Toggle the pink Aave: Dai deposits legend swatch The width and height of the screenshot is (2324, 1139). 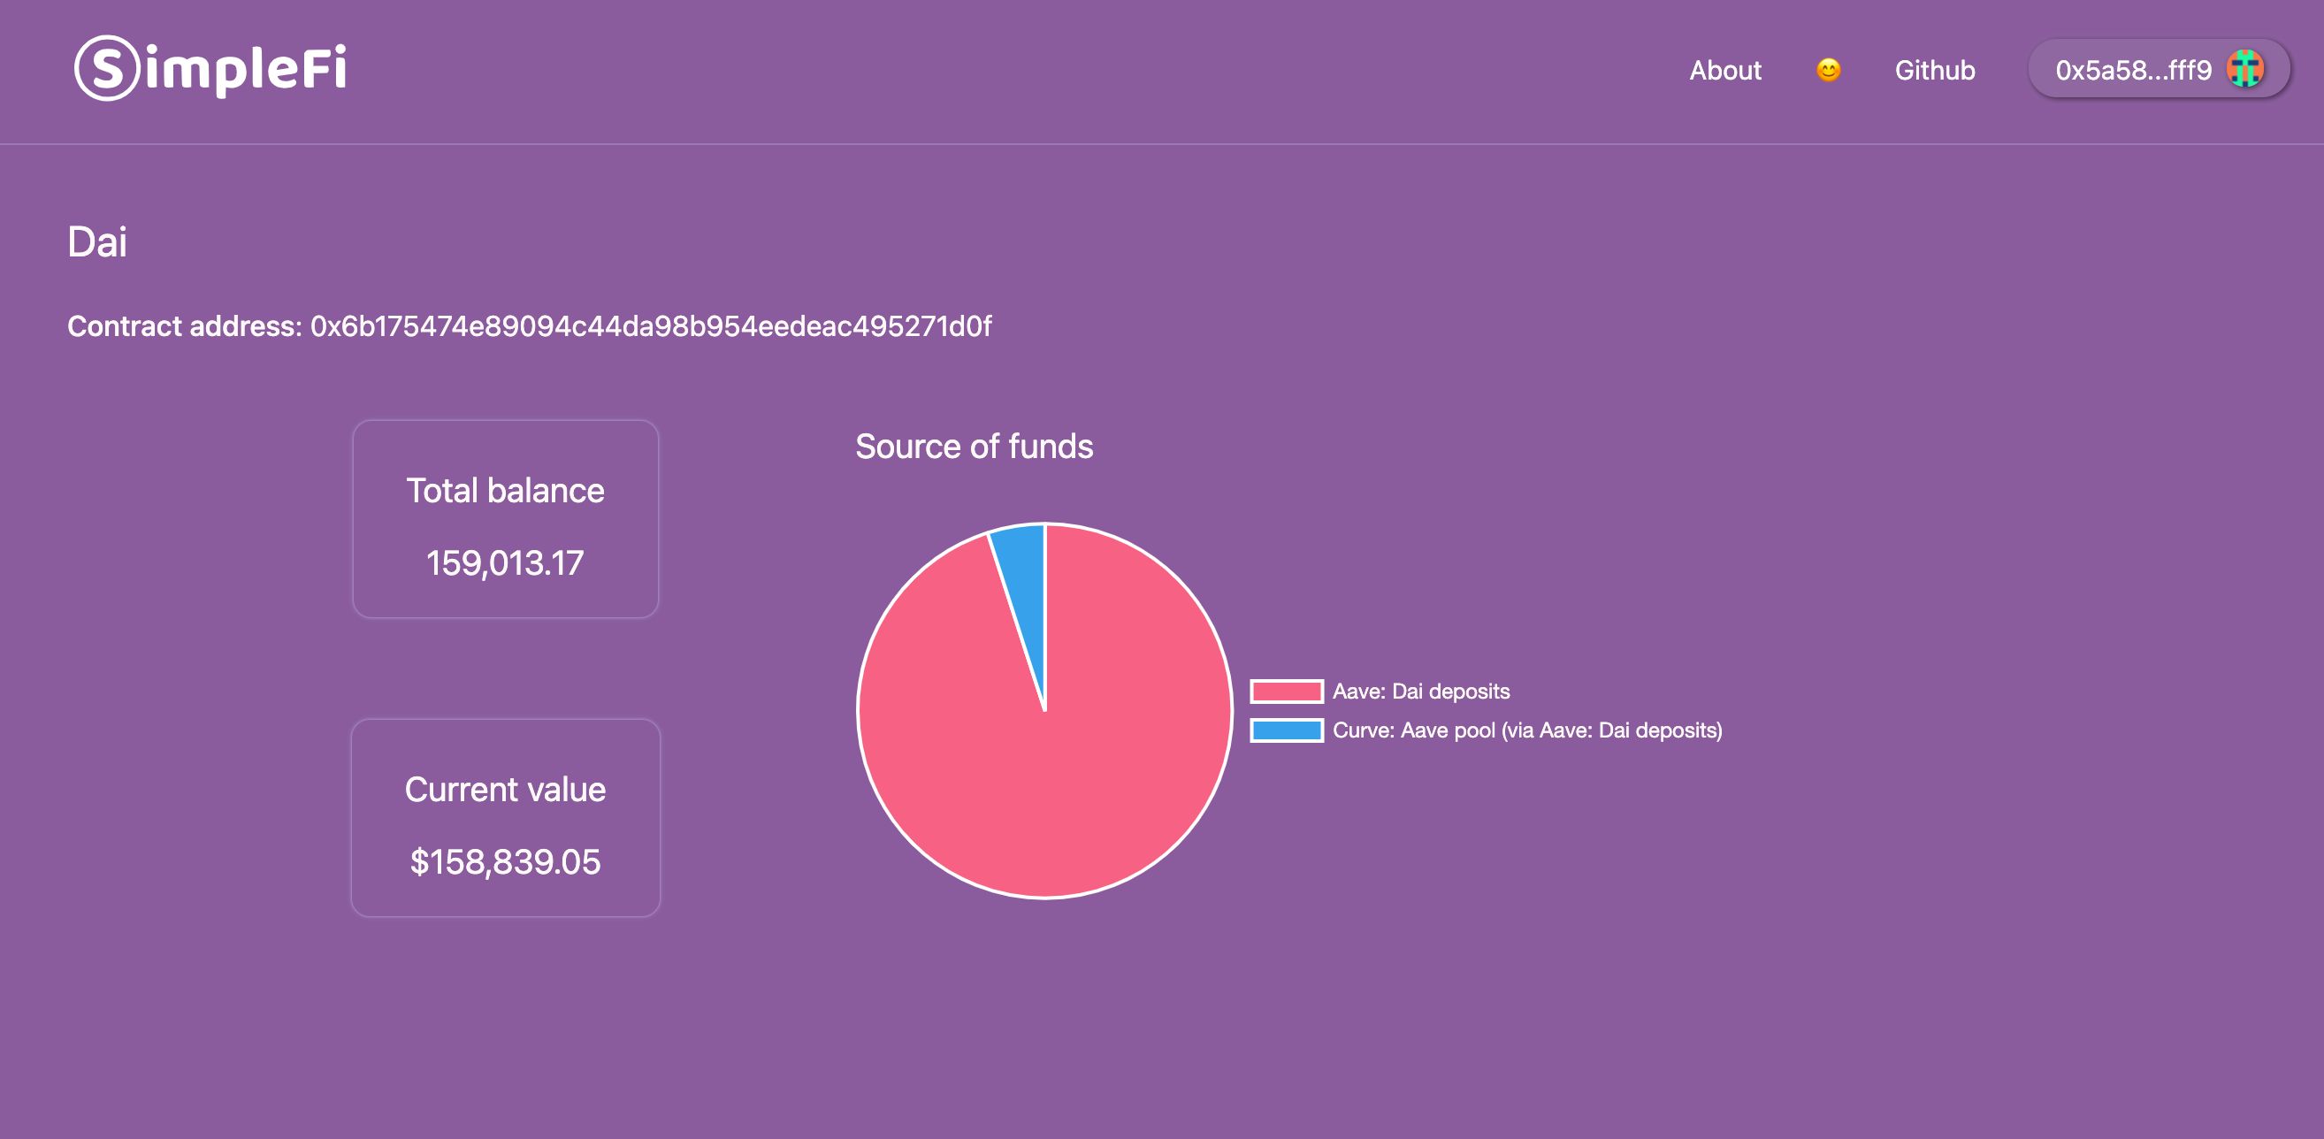click(x=1287, y=691)
